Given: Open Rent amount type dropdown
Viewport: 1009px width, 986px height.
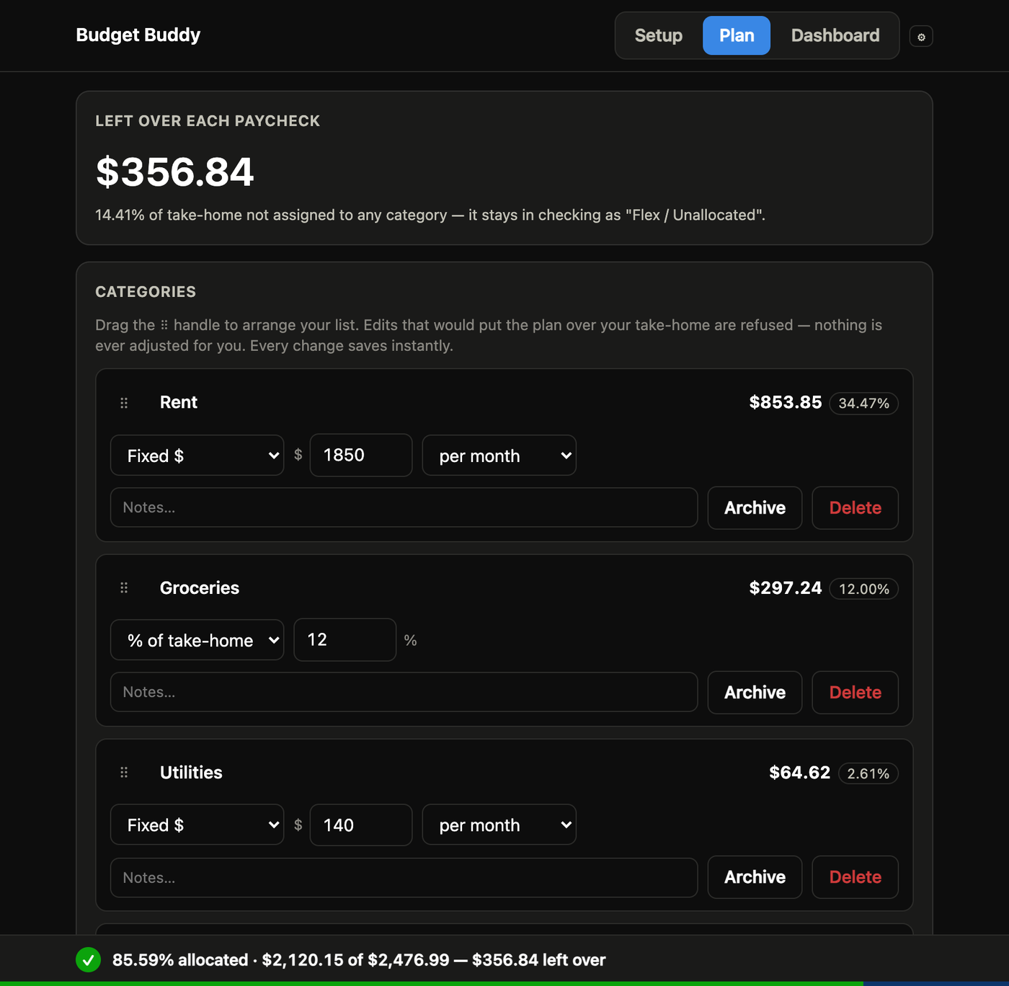Looking at the screenshot, I should (x=197, y=456).
